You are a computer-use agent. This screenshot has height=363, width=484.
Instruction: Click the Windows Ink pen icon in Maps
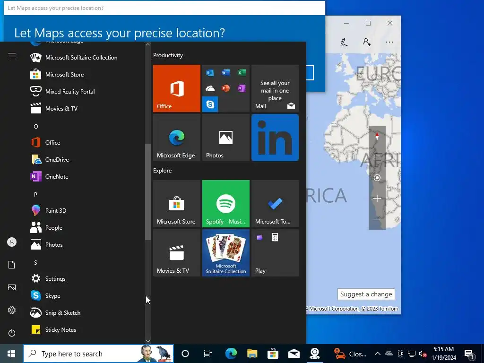[x=344, y=42]
